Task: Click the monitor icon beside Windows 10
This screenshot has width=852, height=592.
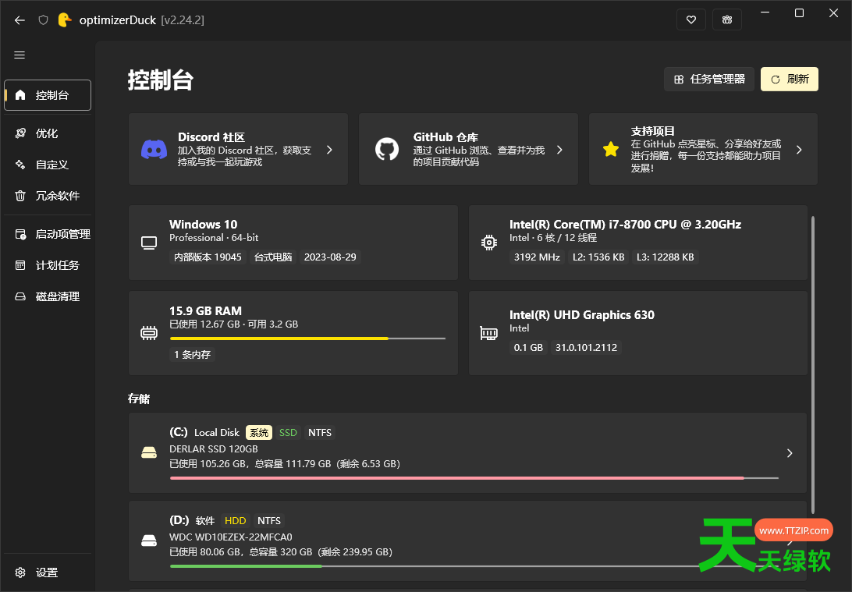Action: click(x=149, y=243)
